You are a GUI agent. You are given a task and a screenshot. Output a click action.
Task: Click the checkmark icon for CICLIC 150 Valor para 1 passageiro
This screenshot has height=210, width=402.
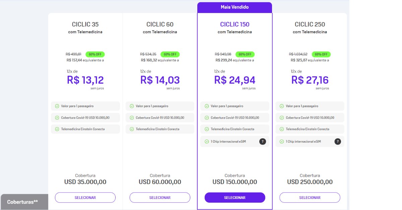(206, 106)
